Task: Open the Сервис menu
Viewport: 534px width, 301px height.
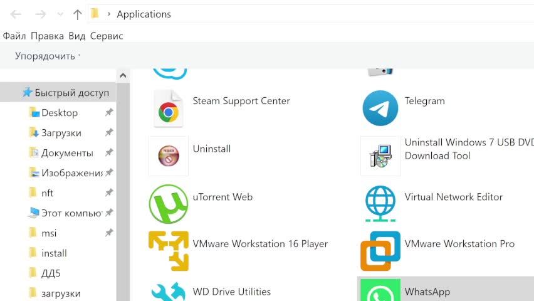Action: click(x=107, y=36)
